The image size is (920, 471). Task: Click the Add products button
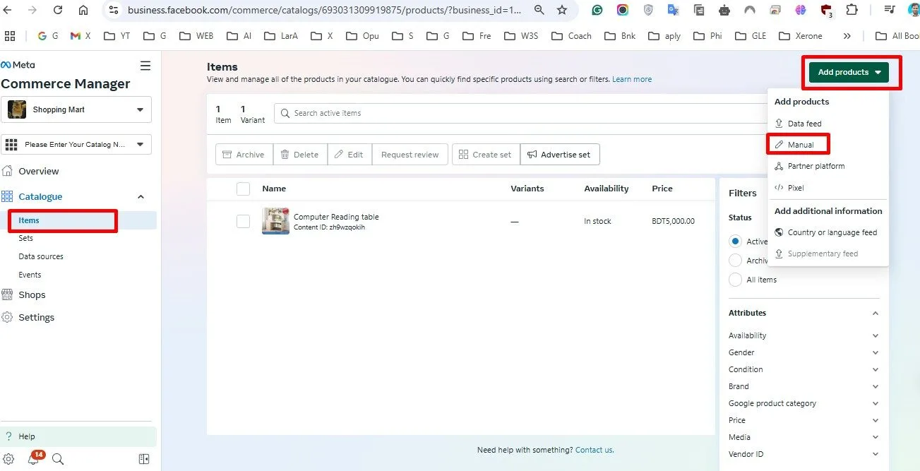(849, 72)
